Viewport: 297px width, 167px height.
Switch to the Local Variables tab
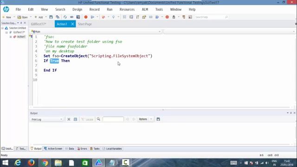[x=112, y=149]
